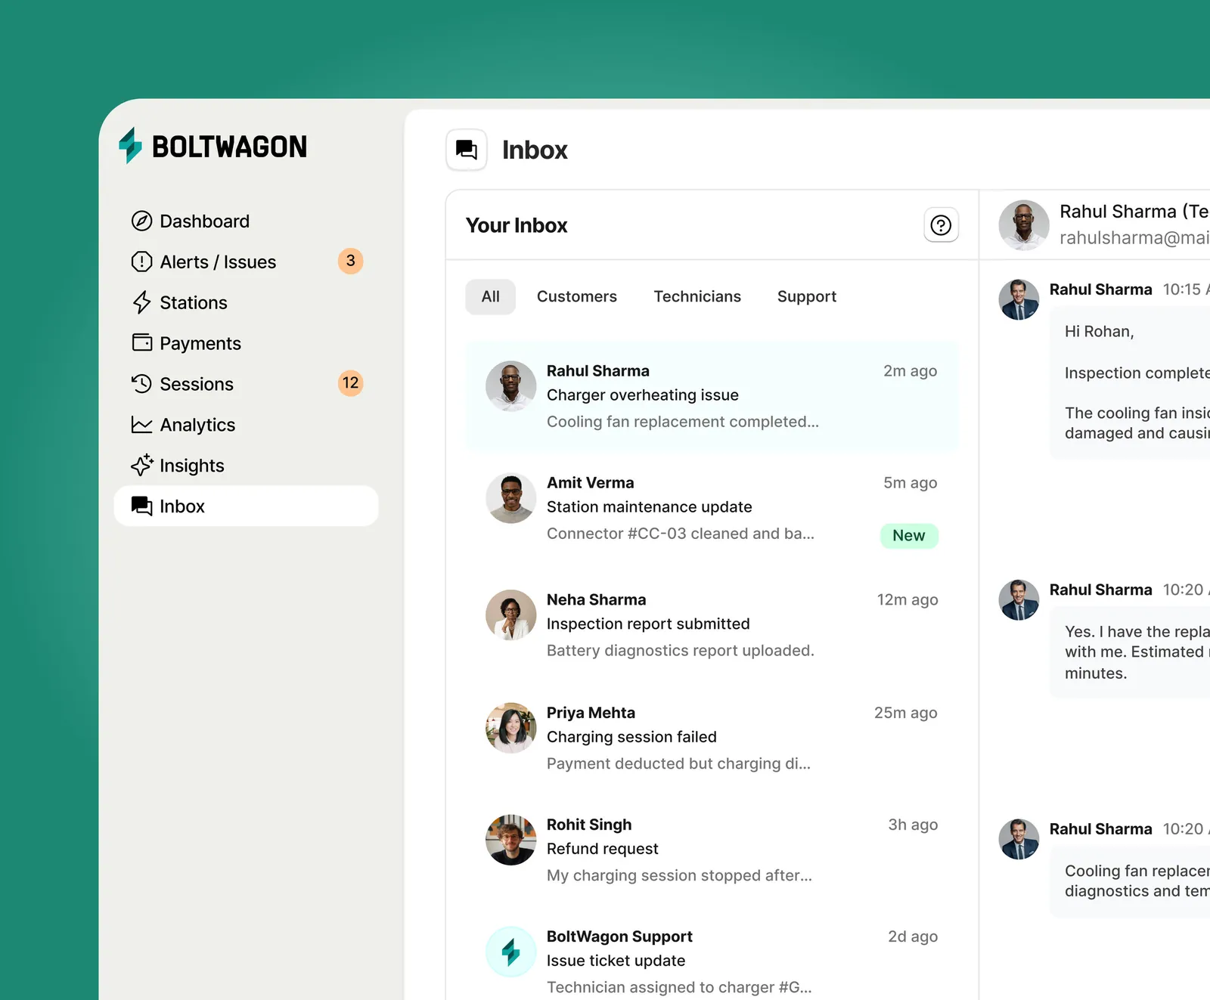Open Insights from the sidebar
Image resolution: width=1210 pixels, height=1000 pixels.
click(x=246, y=466)
